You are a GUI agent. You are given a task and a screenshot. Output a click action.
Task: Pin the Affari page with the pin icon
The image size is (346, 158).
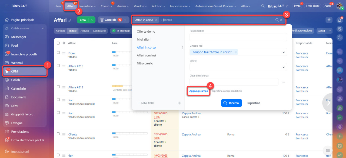tap(70, 20)
